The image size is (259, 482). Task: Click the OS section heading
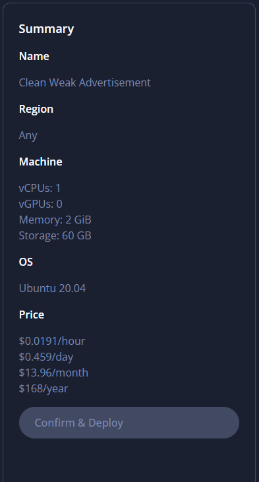point(26,262)
